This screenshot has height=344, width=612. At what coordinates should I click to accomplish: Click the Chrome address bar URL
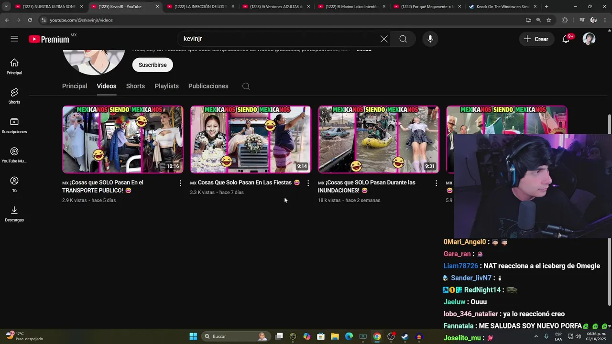(81, 20)
